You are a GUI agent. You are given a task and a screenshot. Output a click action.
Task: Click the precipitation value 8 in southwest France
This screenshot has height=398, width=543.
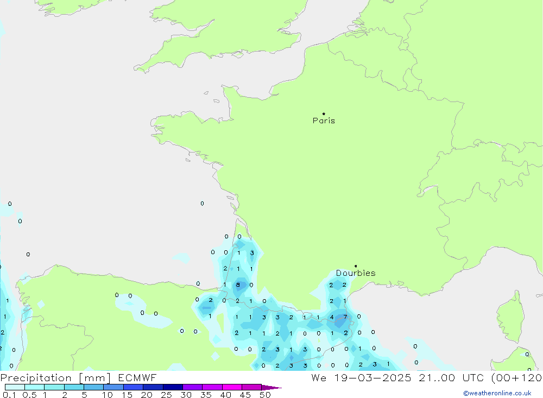(238, 285)
